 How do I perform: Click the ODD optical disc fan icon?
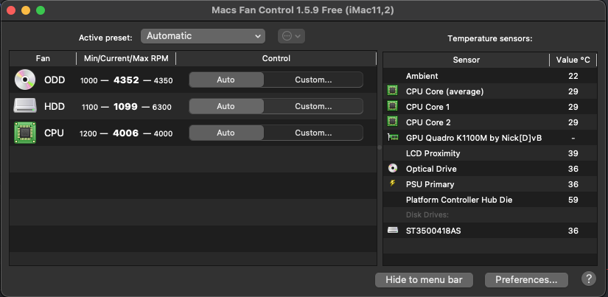[25, 80]
